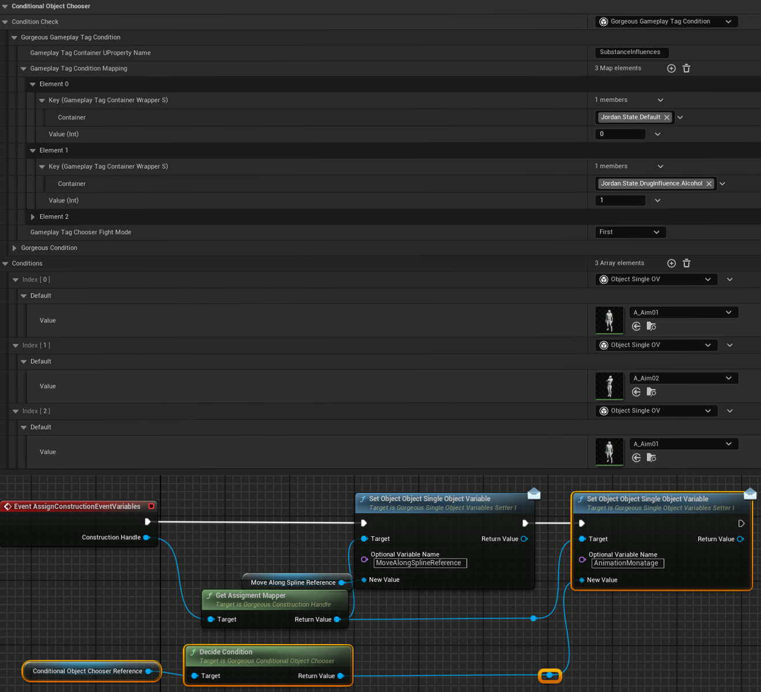761x692 pixels.
Task: Click the SubstanceInfluences property name field
Action: [x=631, y=52]
